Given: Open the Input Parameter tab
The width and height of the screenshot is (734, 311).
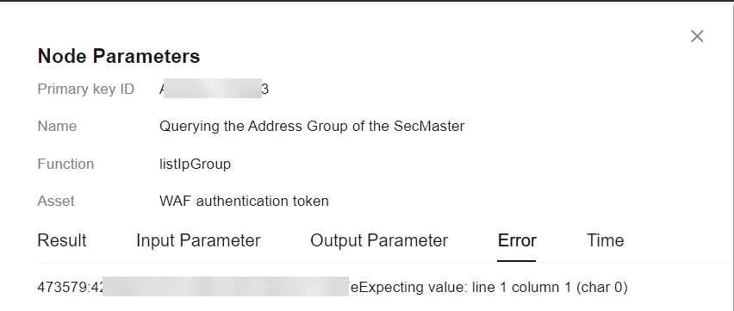Looking at the screenshot, I should click(x=198, y=240).
